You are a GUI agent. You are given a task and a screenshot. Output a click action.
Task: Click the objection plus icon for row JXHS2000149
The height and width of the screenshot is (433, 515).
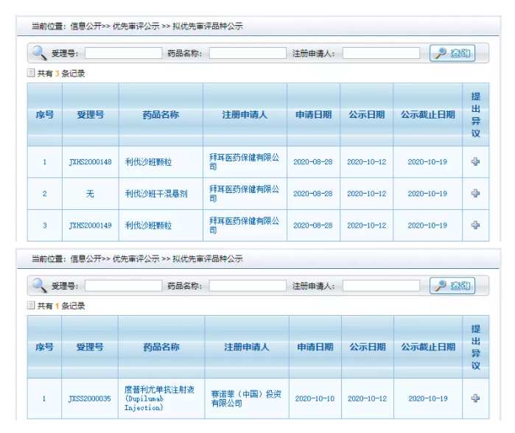coord(475,225)
